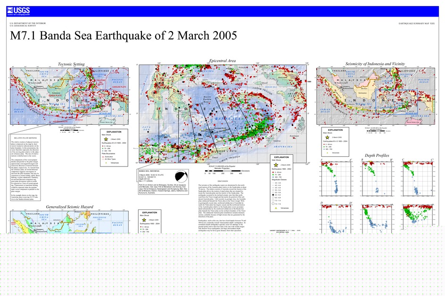Click the main shock star in Seismic Hazard explanation
This screenshot has width=445, height=296.
[x=144, y=220]
